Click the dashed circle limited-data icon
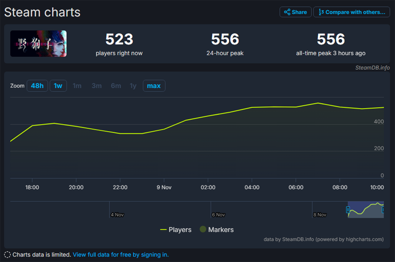The width and height of the screenshot is (395, 262). (x=7, y=255)
